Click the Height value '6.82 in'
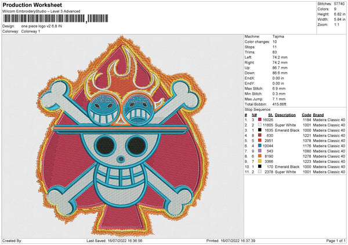 click(x=339, y=14)
